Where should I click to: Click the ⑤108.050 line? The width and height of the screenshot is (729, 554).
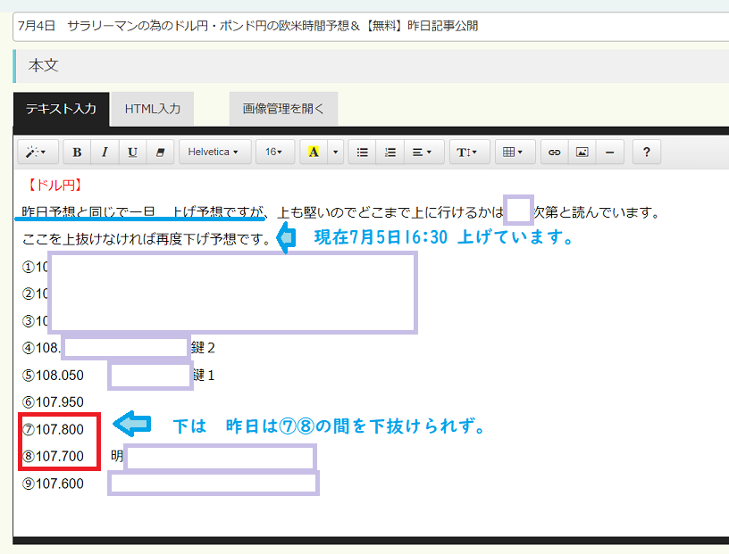53,376
